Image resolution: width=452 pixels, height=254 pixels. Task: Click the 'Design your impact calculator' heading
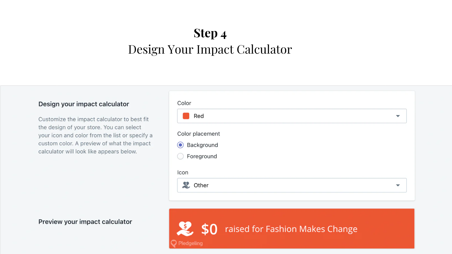click(84, 104)
